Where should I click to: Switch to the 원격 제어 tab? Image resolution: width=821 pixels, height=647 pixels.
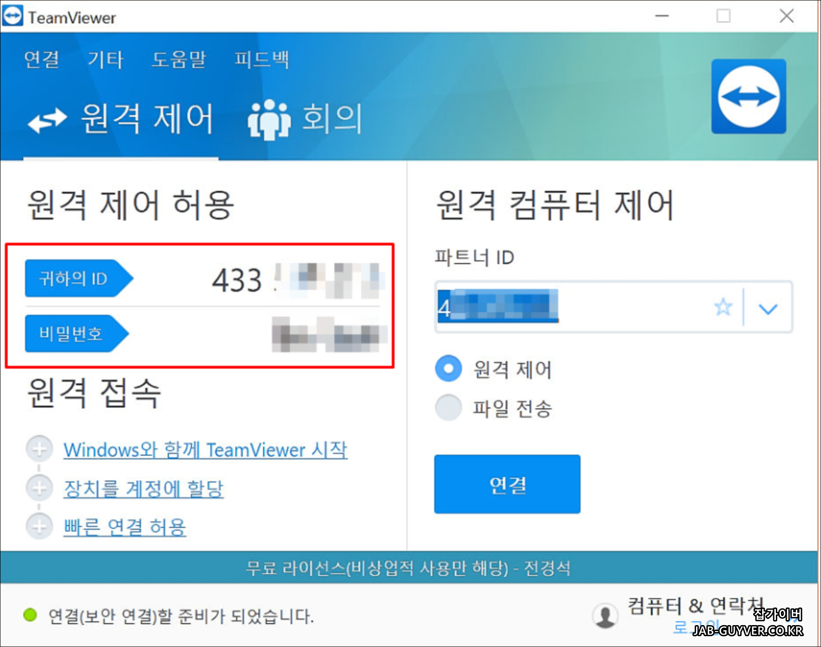(x=121, y=119)
